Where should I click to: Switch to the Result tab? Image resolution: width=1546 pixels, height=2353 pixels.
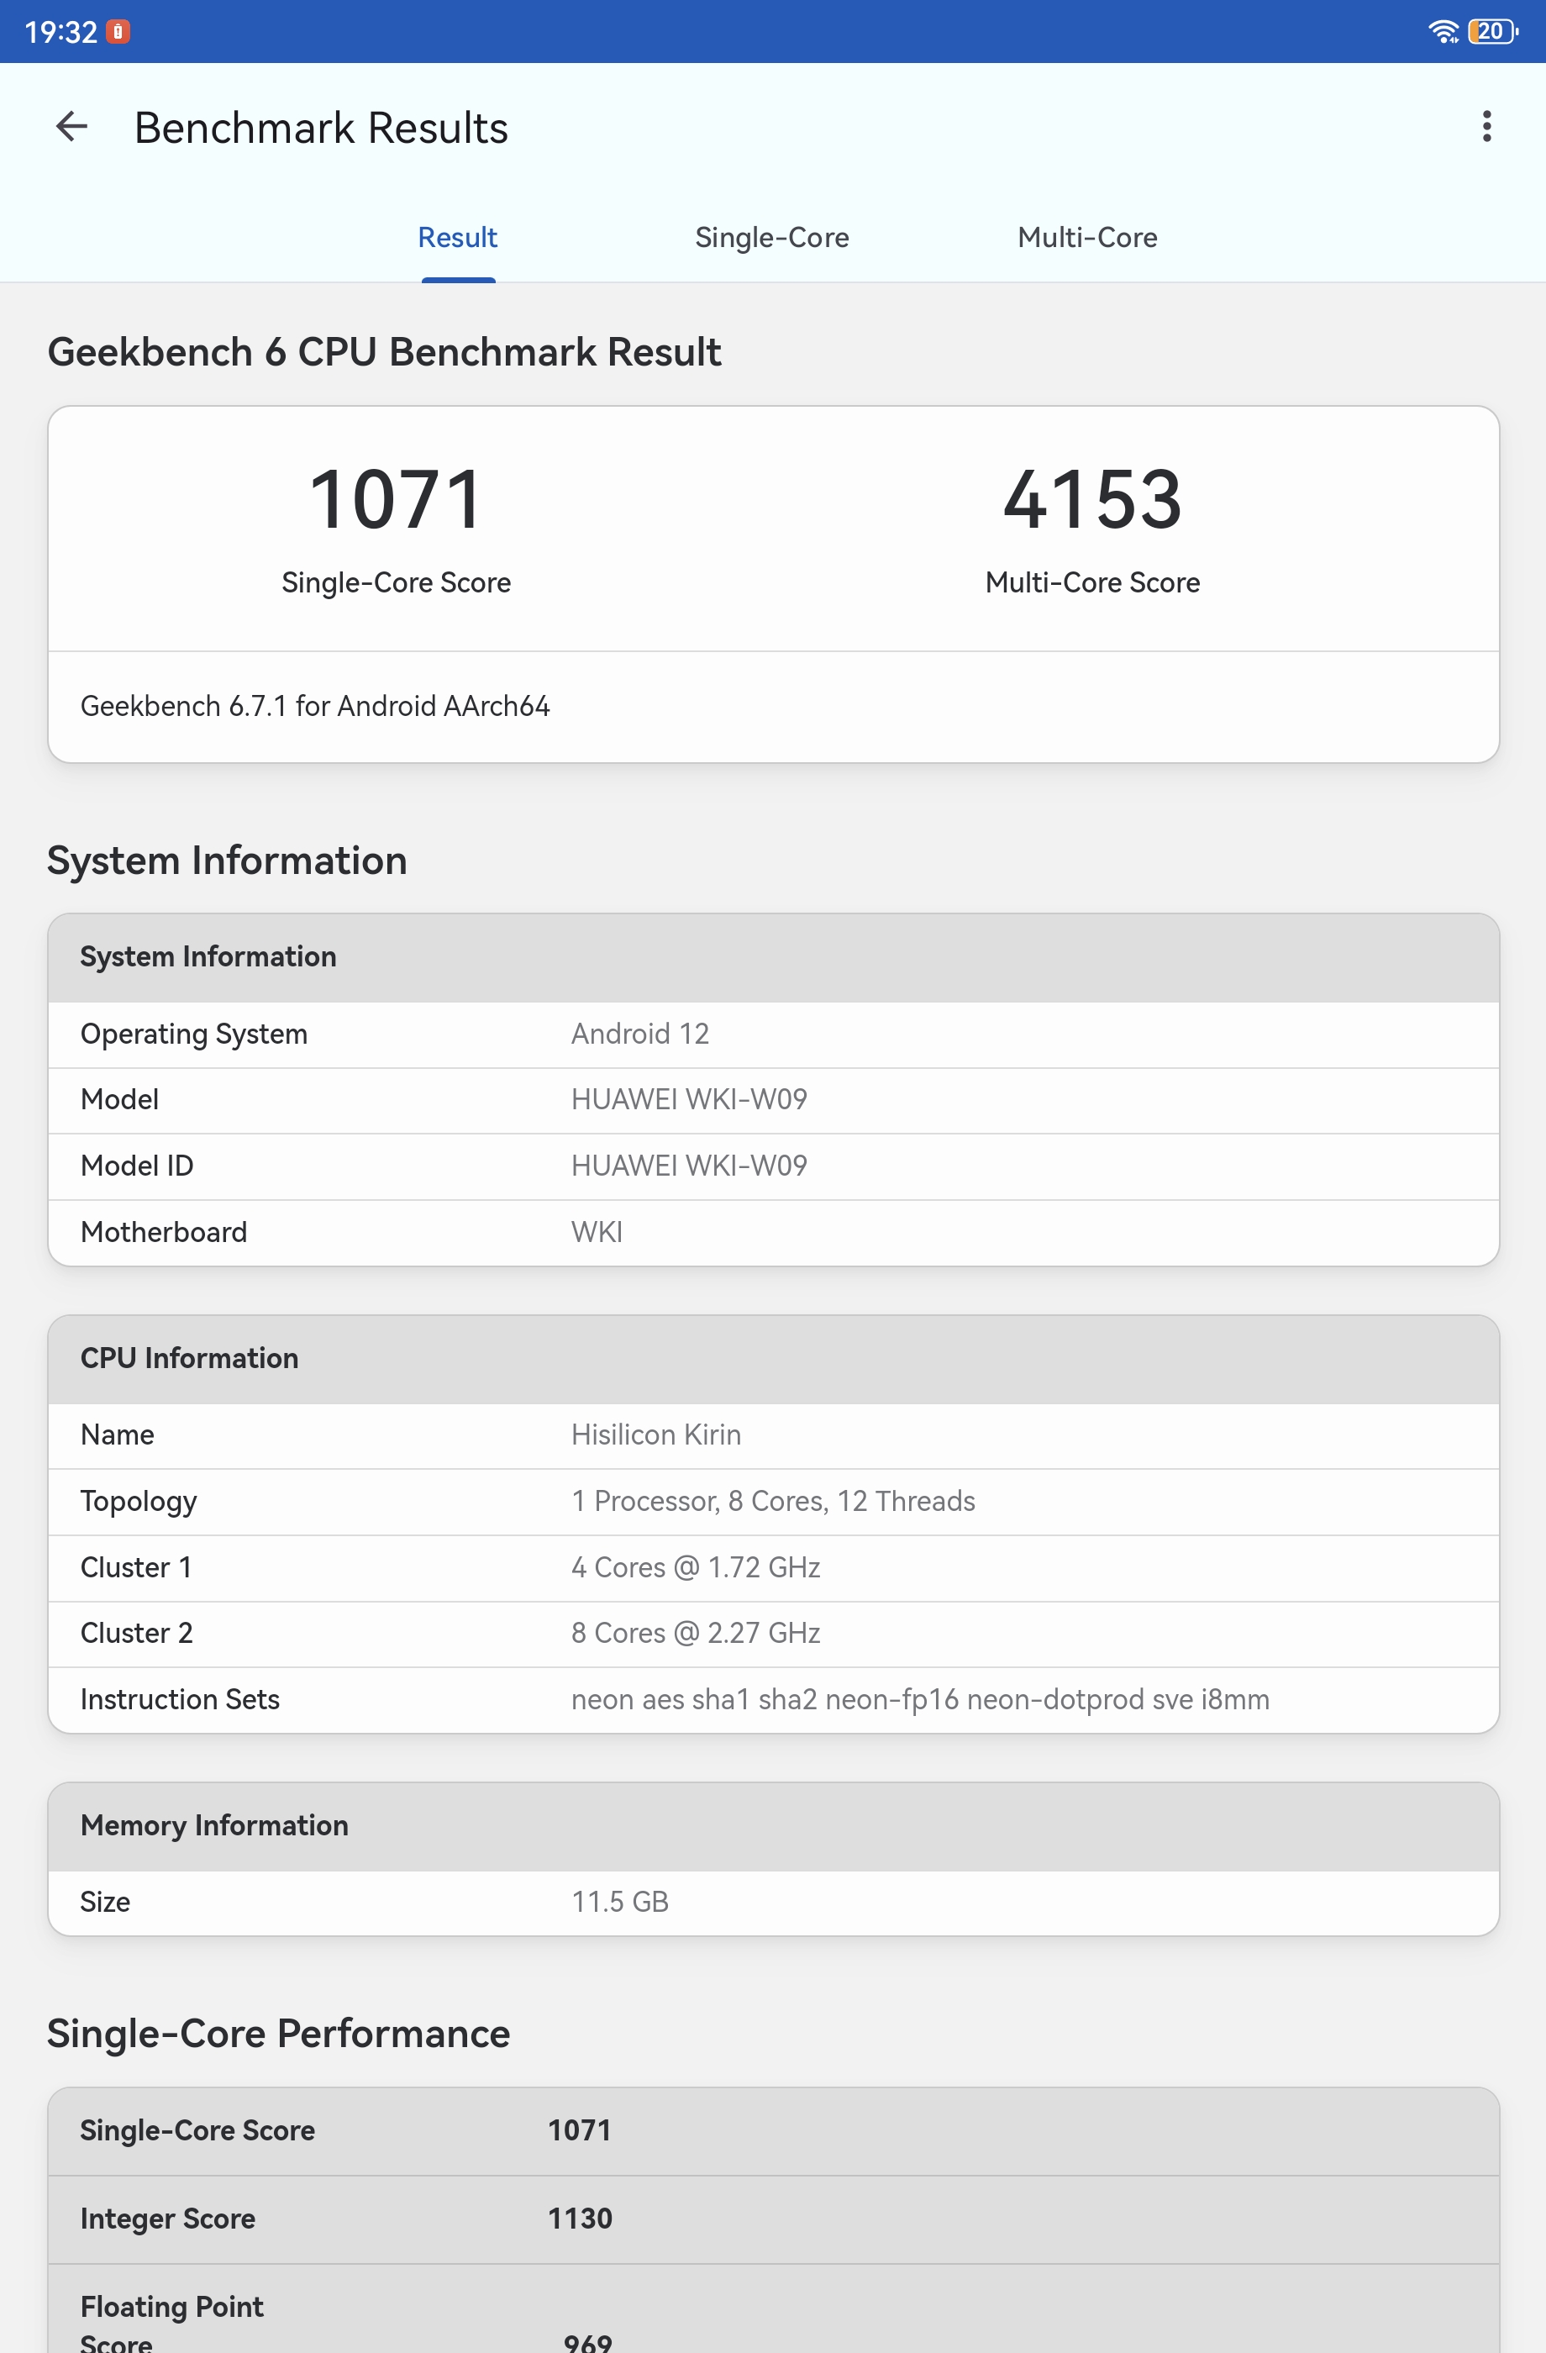(x=458, y=237)
